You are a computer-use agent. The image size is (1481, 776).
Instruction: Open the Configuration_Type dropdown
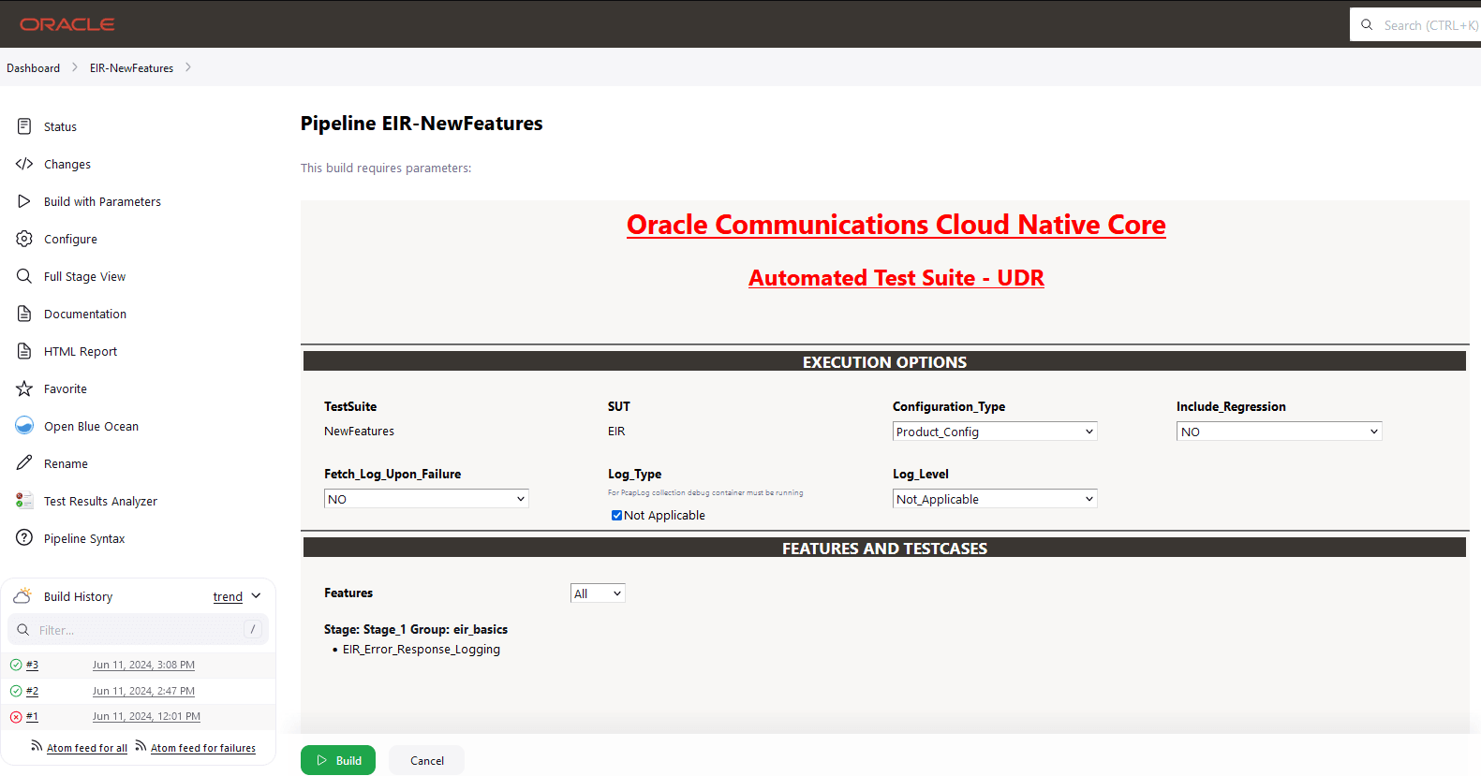pyautogui.click(x=995, y=432)
